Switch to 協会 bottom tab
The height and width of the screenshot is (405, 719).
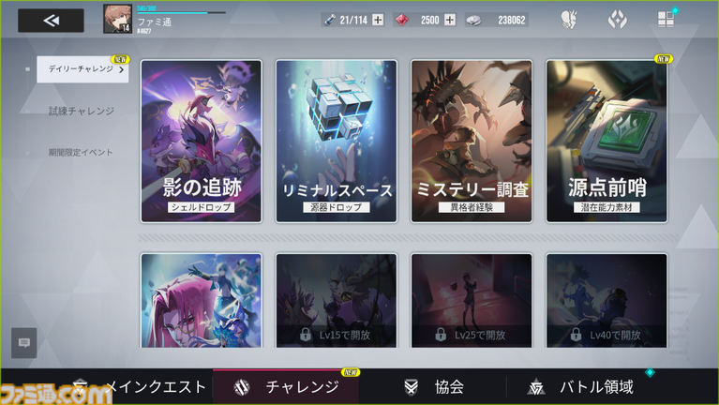(433, 386)
